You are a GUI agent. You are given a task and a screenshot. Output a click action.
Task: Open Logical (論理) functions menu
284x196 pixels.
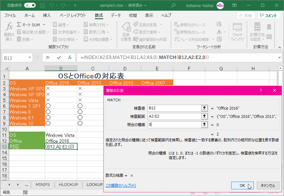[x=61, y=25]
